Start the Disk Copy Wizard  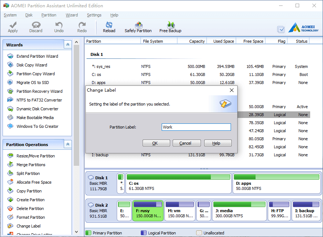(x=27, y=65)
